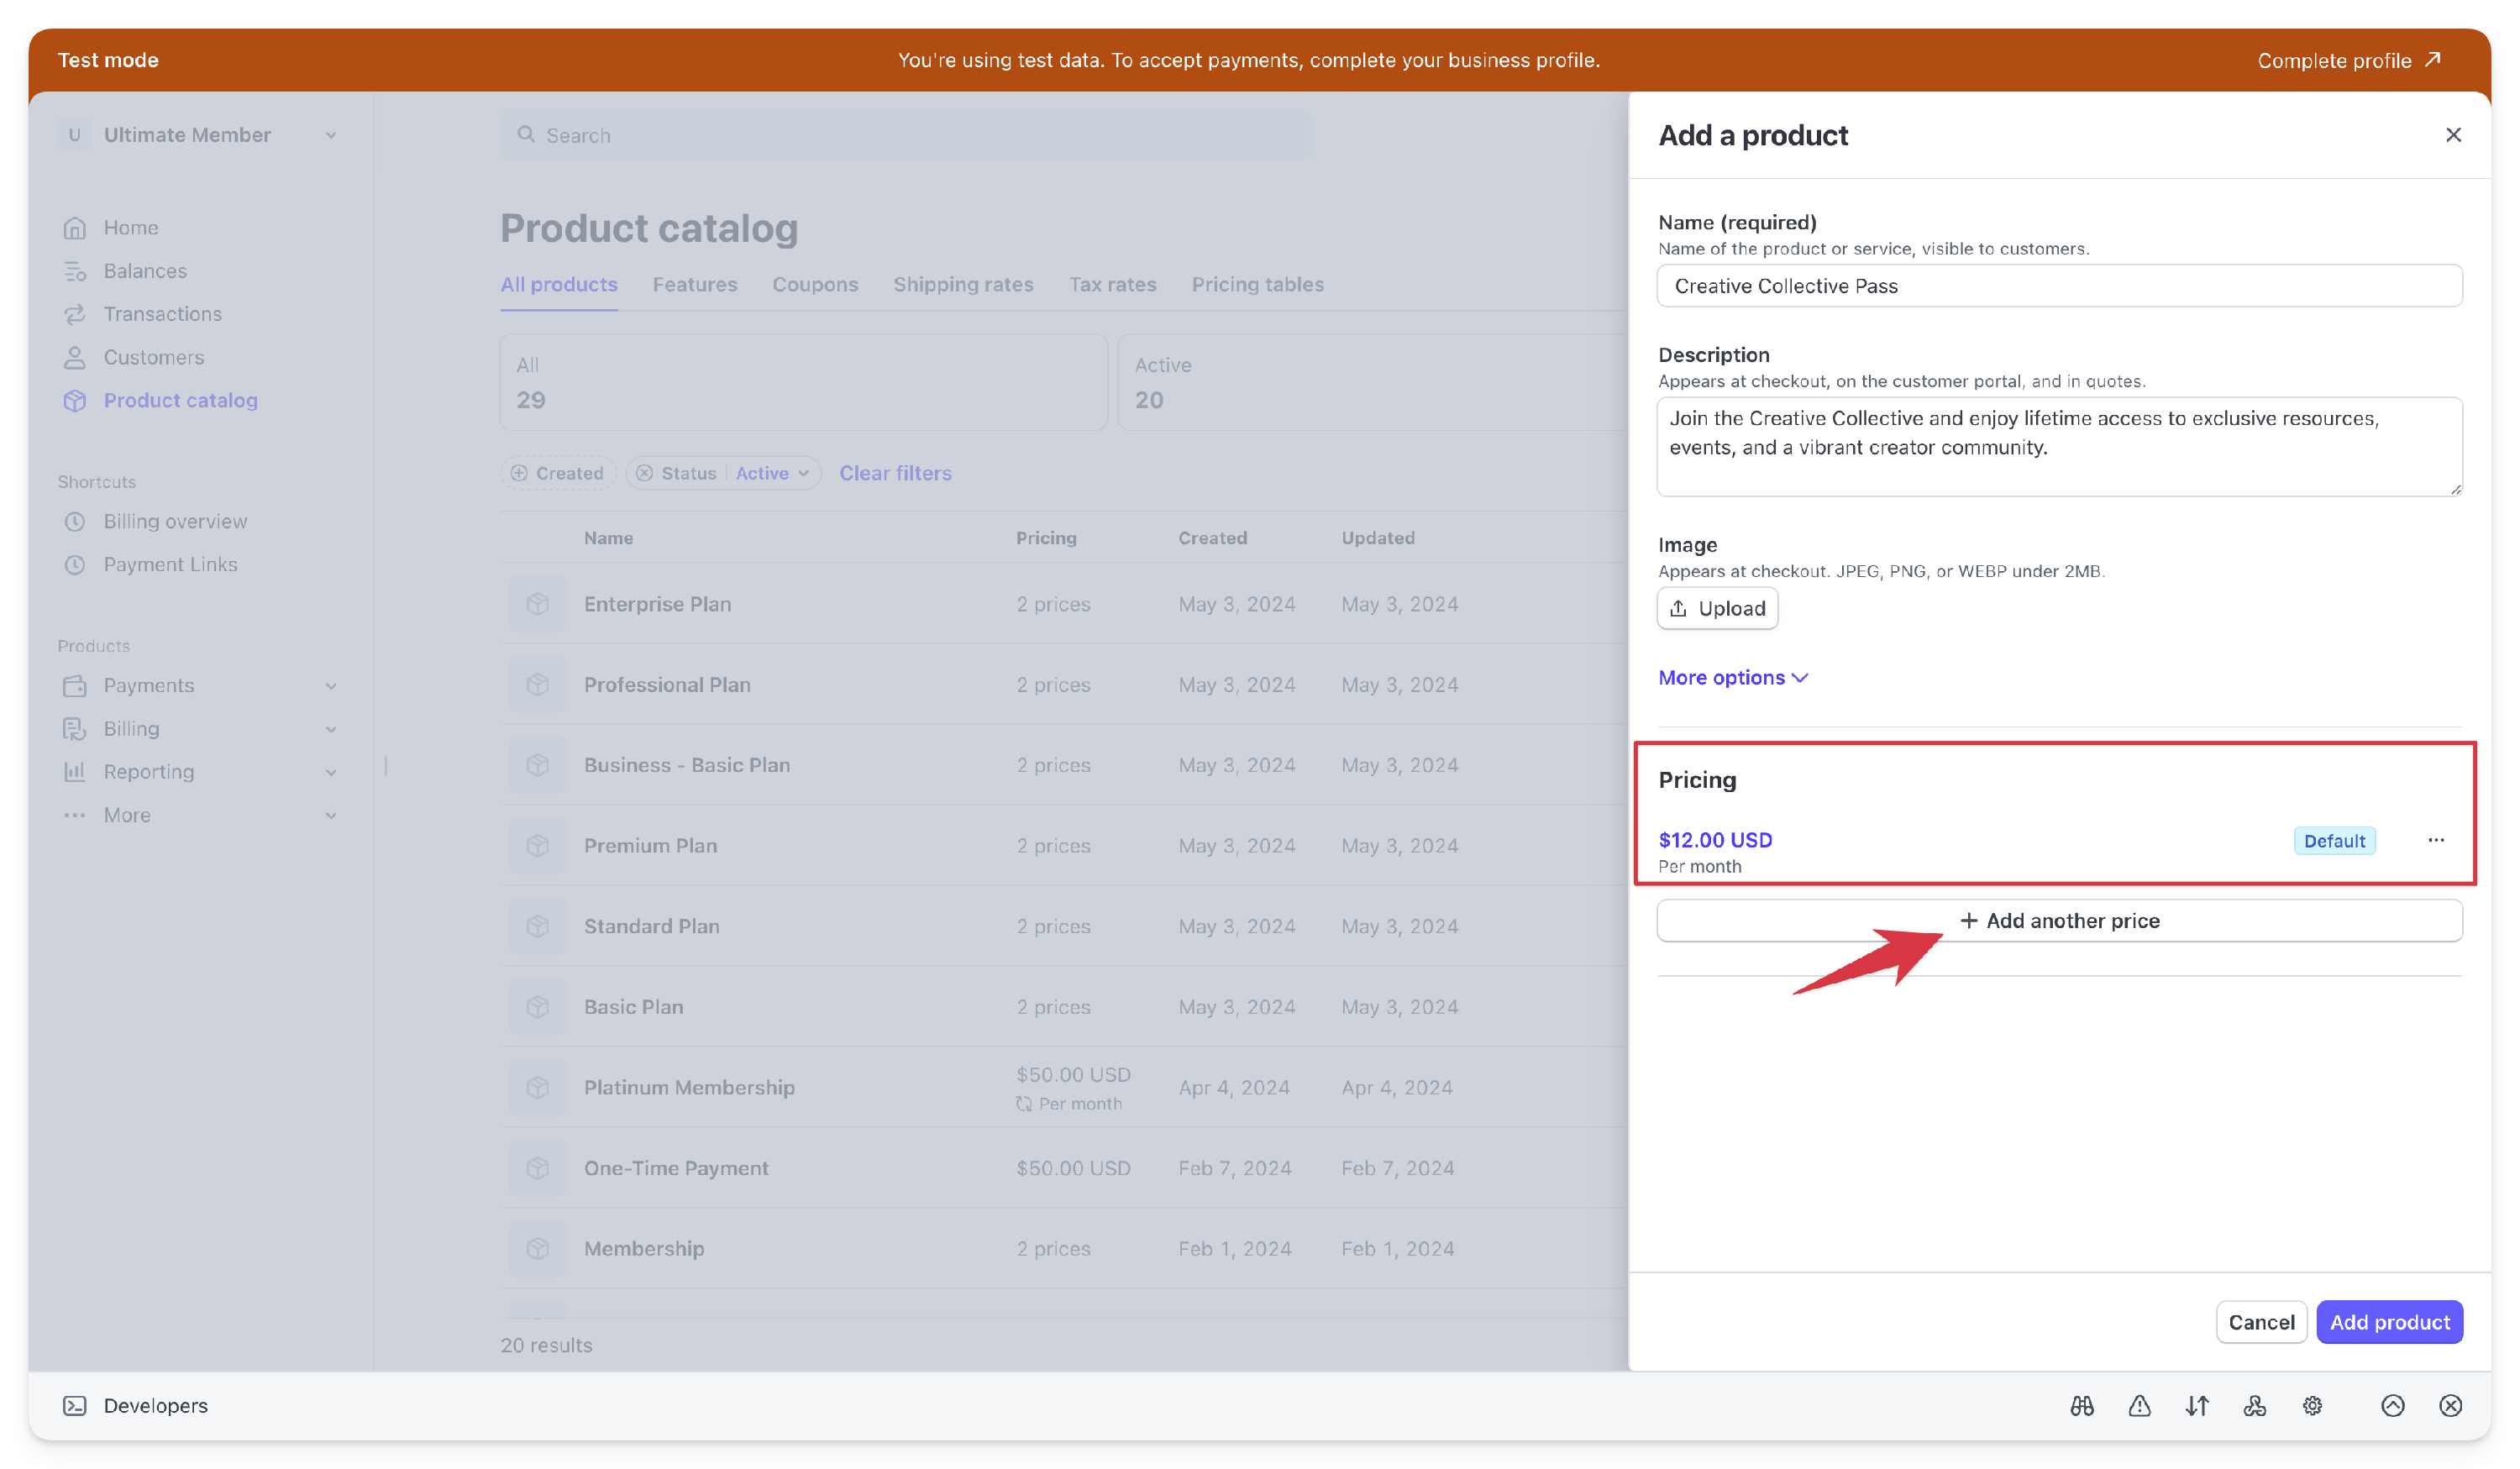Image resolution: width=2520 pixels, height=1469 pixels.
Task: Remove the Status filter with X icon
Action: 644,473
